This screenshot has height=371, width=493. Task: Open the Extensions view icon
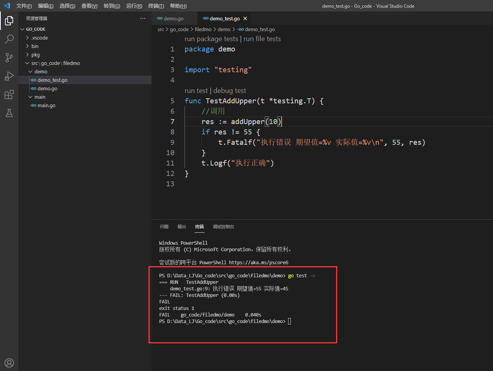point(9,94)
